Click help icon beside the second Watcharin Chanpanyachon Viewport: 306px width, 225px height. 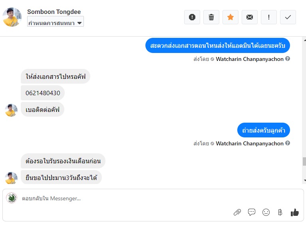click(x=288, y=143)
